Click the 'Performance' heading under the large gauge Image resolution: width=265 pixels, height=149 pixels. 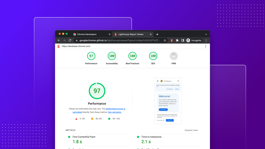97,104
